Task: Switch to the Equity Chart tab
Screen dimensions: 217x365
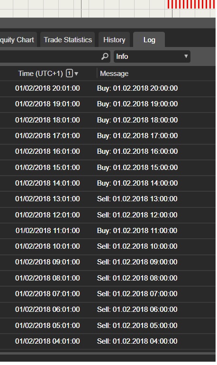Action: click(x=18, y=40)
